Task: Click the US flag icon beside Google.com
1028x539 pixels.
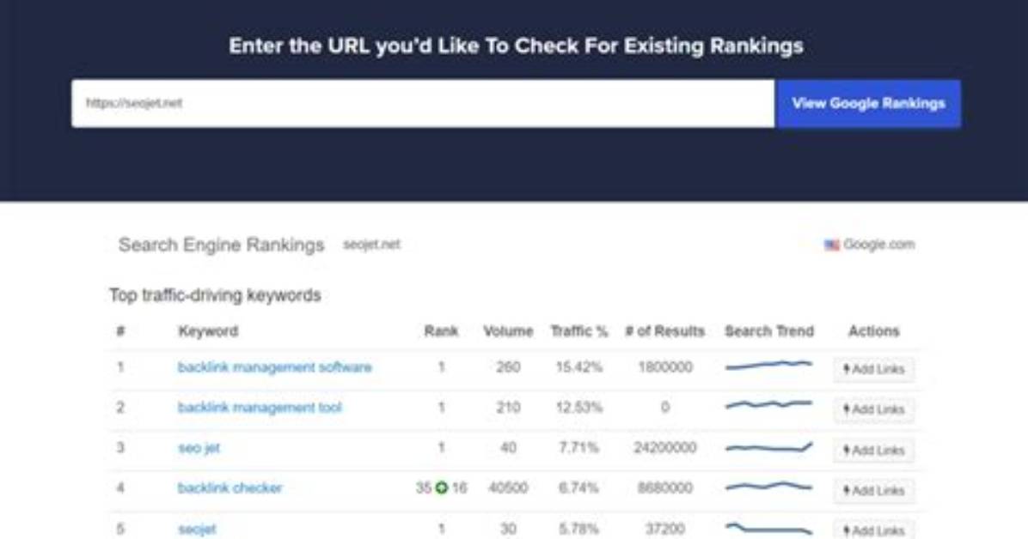Action: (x=831, y=245)
